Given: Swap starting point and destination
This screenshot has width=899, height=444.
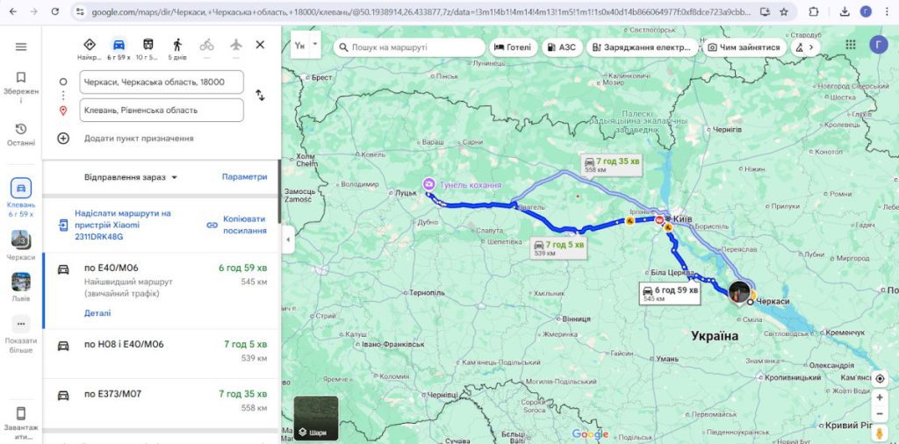Looking at the screenshot, I should tap(260, 96).
